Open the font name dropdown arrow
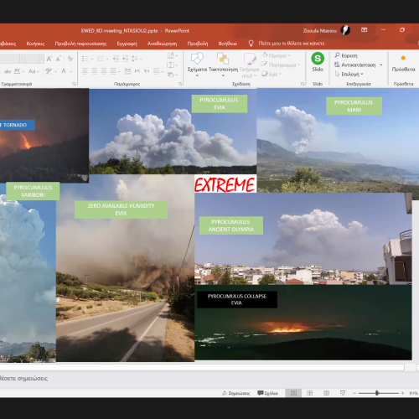This screenshot has width=419, height=419. pos(22,59)
